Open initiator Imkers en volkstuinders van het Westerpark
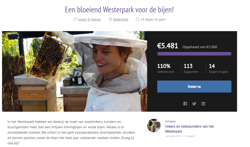The height and width of the screenshot is (147, 250). pos(189,129)
